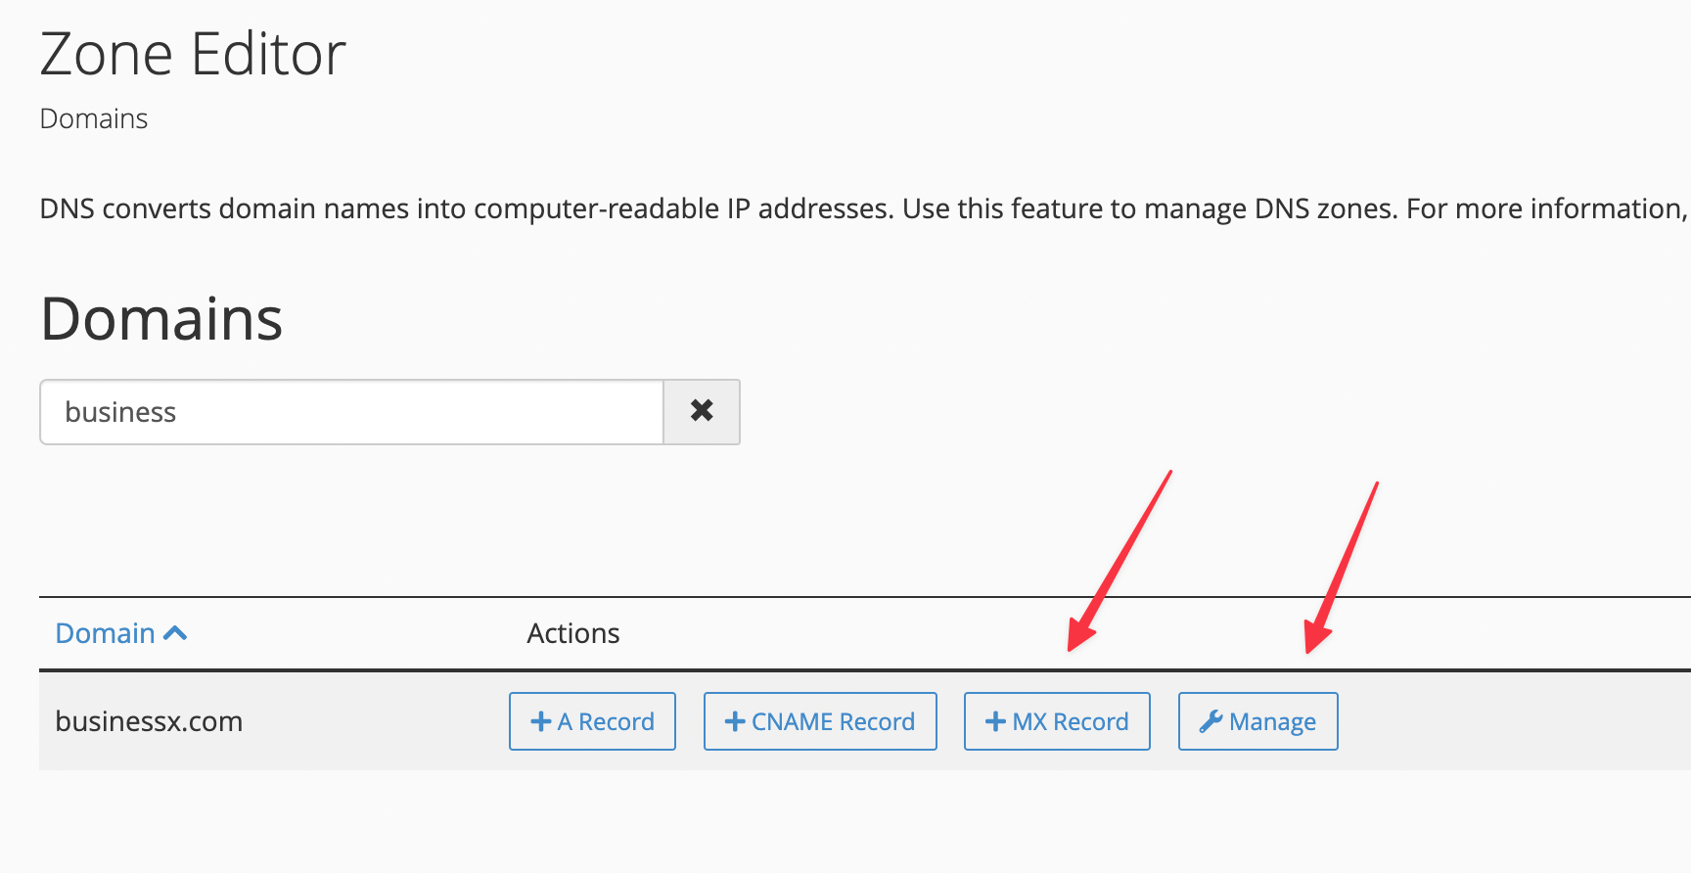Clear the business filter using the cross icon
Viewport: 1691px width, 873px height.
[701, 412]
